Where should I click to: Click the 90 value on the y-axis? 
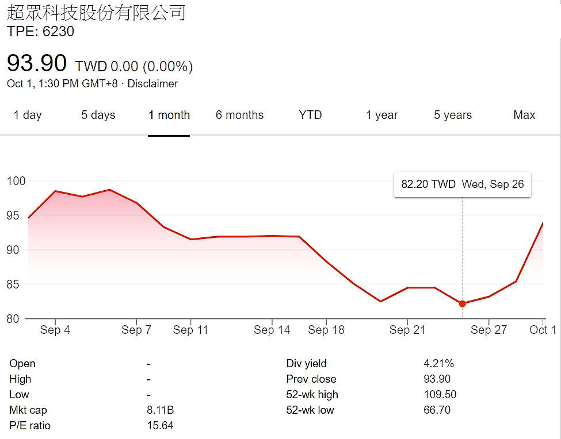click(x=13, y=250)
